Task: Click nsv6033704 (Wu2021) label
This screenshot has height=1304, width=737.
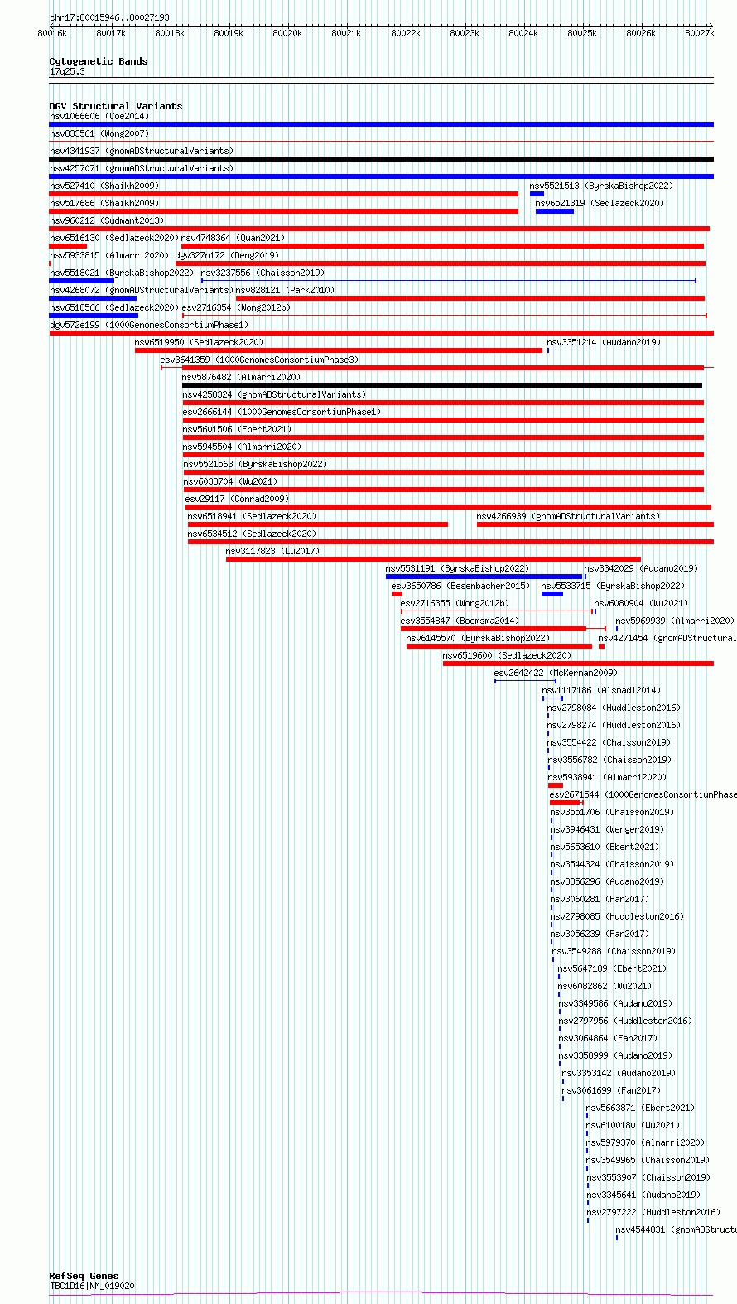Action: pos(230,481)
